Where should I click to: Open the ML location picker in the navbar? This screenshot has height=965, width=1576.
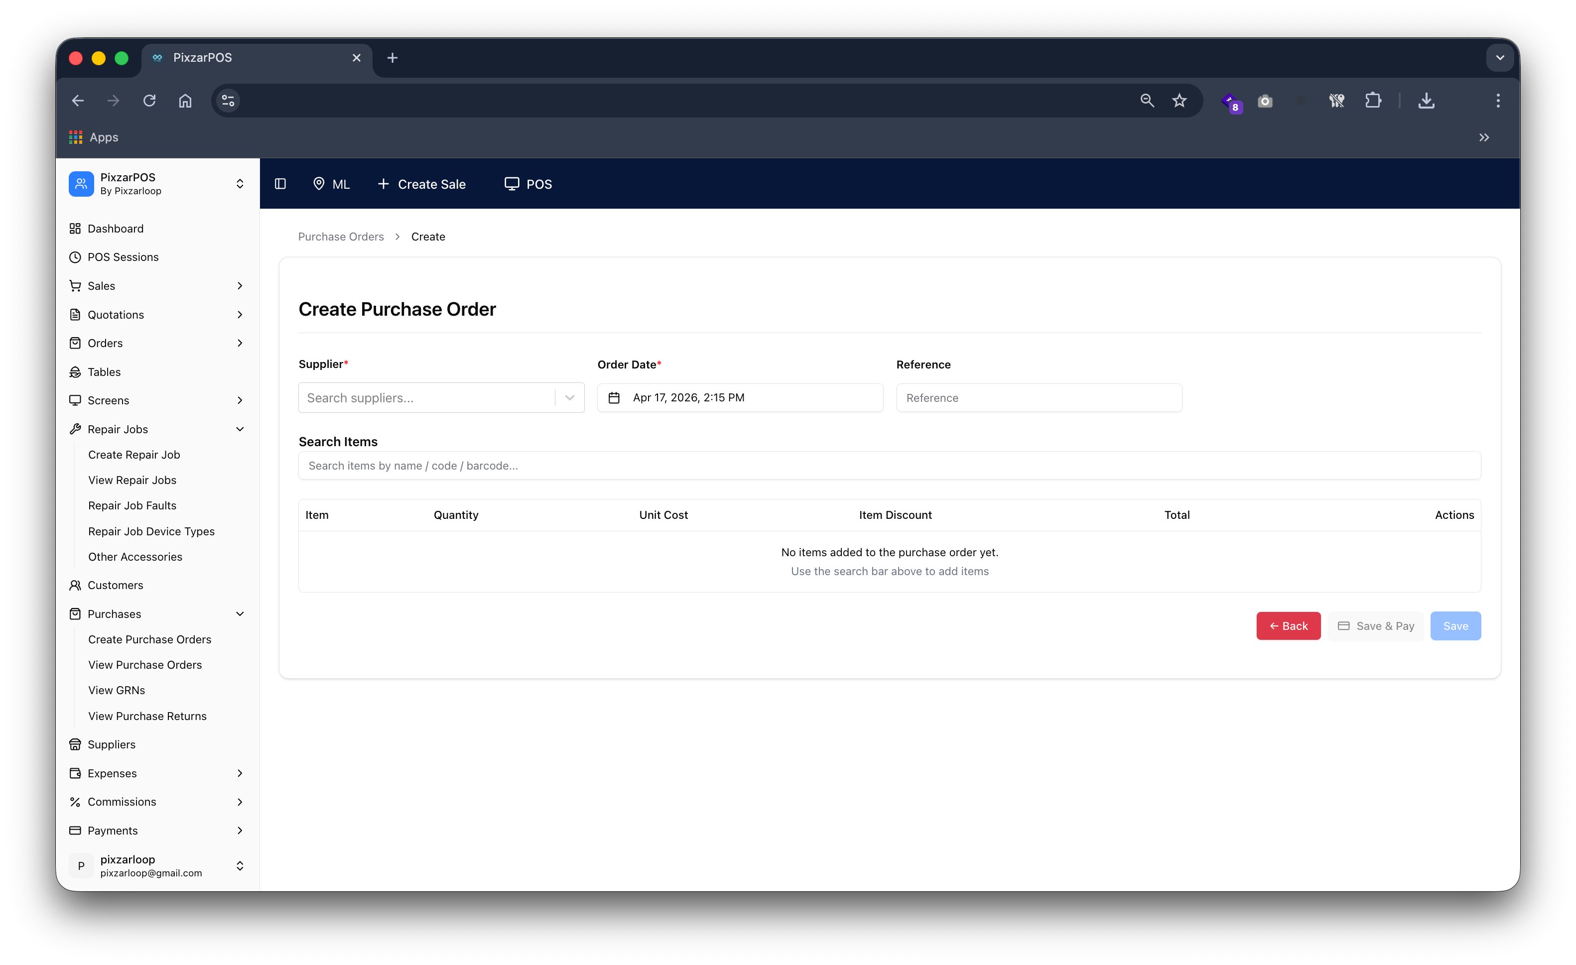(x=331, y=184)
